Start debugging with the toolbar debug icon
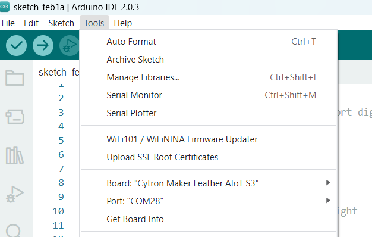Screen dimensions: 372x237 point(69,45)
